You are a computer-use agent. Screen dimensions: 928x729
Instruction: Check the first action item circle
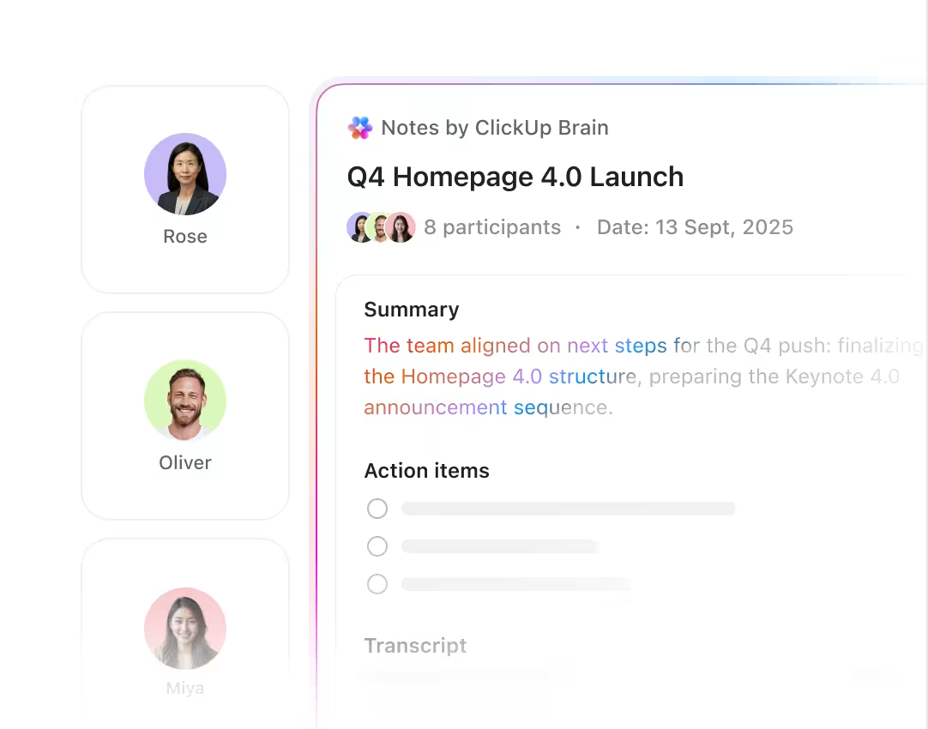pos(377,509)
